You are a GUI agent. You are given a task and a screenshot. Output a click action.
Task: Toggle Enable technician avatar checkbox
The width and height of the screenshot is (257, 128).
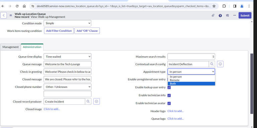click(169, 103)
